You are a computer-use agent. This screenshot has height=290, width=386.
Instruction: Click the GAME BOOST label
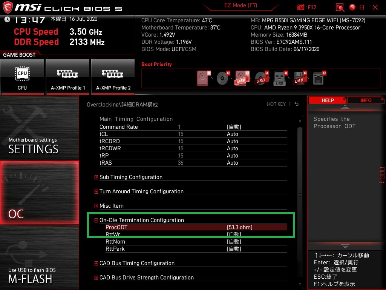pos(19,55)
